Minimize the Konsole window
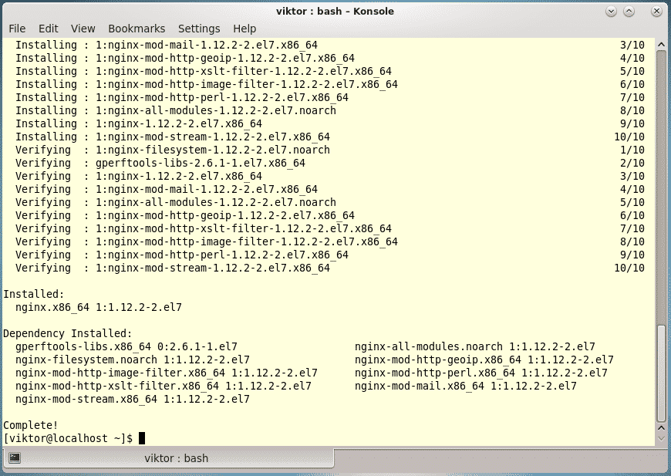Screen dimensions: 671x476 611,11
